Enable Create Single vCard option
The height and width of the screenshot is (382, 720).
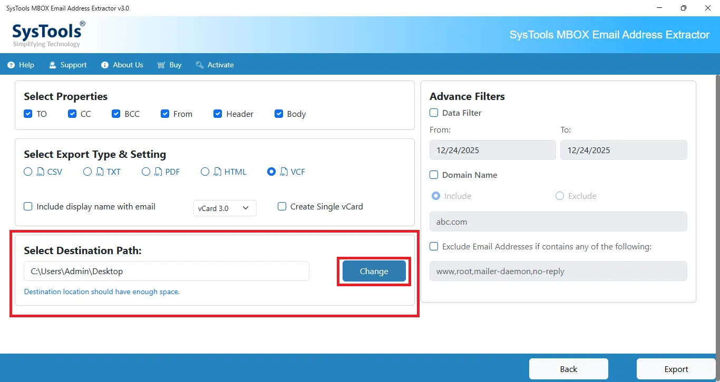click(282, 207)
